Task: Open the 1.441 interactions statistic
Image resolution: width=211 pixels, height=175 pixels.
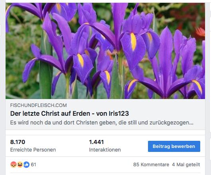Action: tap(97, 142)
